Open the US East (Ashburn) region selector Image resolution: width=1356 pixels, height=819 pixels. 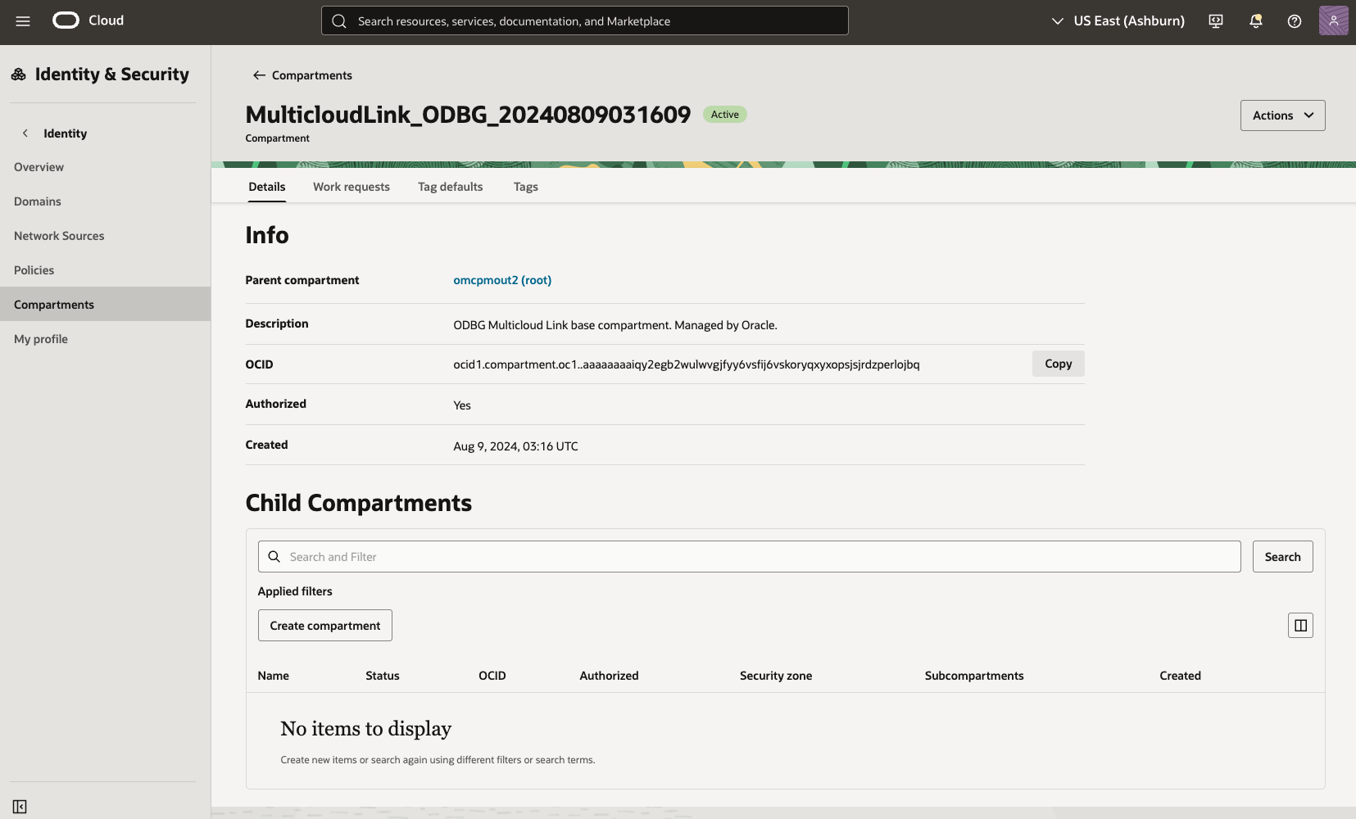point(1118,21)
